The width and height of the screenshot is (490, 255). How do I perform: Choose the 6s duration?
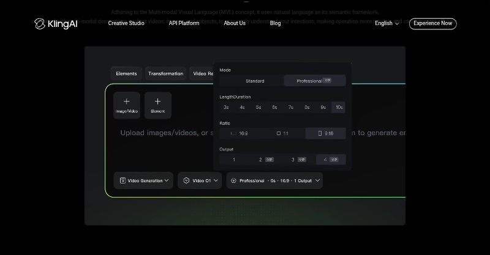[274, 107]
